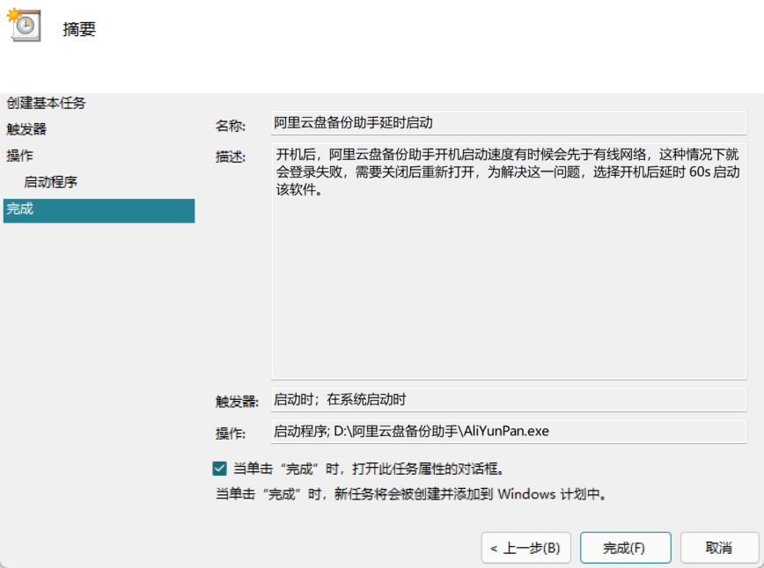This screenshot has height=568, width=764.
Task: Toggle the 打开此任务属性的对话框 checkbox
Action: point(219,469)
